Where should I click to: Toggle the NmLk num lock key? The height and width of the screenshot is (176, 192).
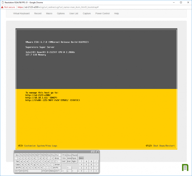[x=81, y=158]
